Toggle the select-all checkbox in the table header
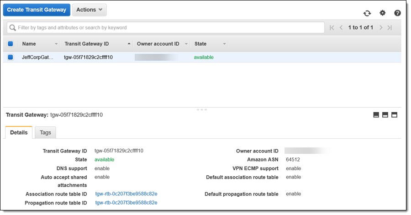The image size is (411, 215). pyautogui.click(x=11, y=44)
